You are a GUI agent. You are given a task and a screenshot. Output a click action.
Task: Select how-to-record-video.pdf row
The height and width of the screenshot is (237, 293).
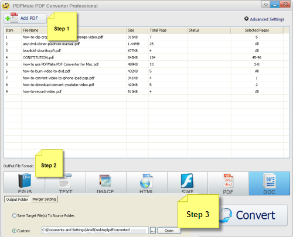(146, 92)
